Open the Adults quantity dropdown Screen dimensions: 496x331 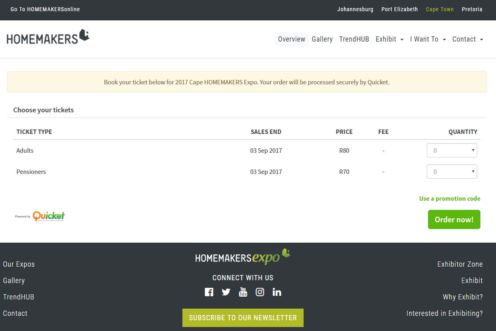(452, 150)
